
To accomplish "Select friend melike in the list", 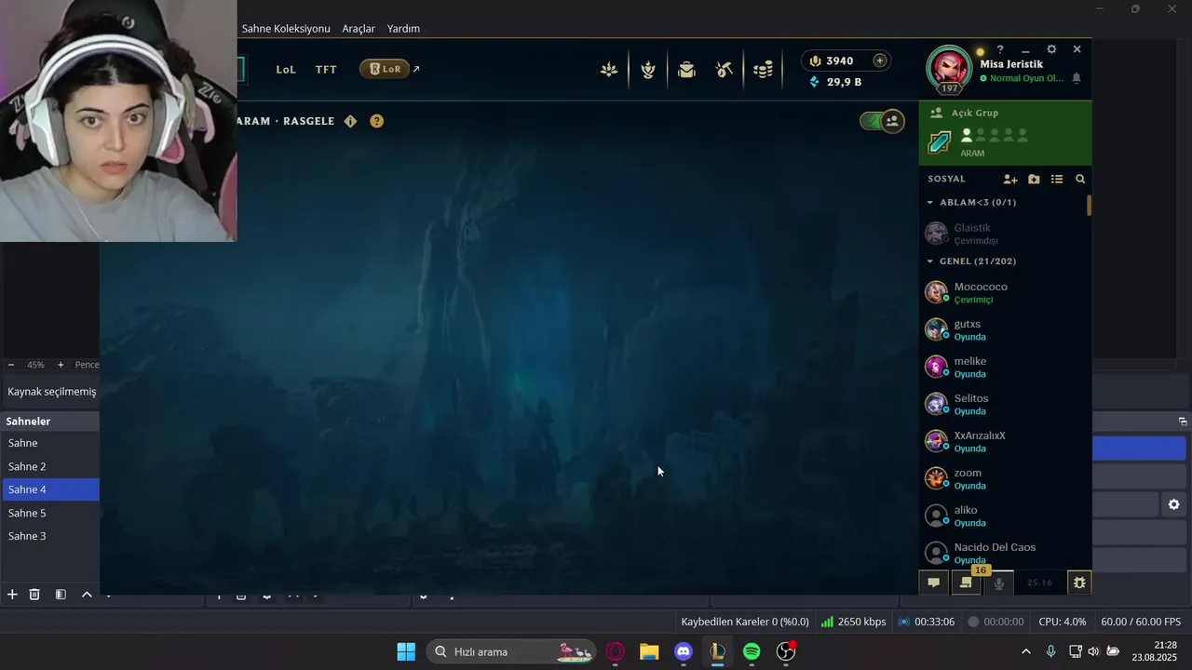I will tap(1004, 367).
